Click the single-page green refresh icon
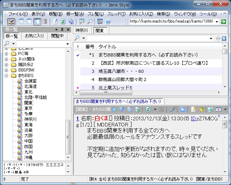This screenshot has width=231, height=185. [63, 22]
